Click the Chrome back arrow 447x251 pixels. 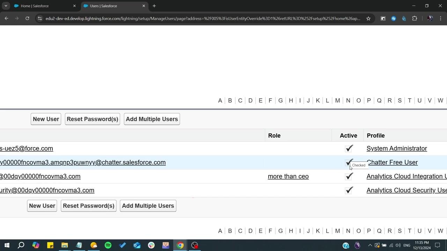[6, 18]
